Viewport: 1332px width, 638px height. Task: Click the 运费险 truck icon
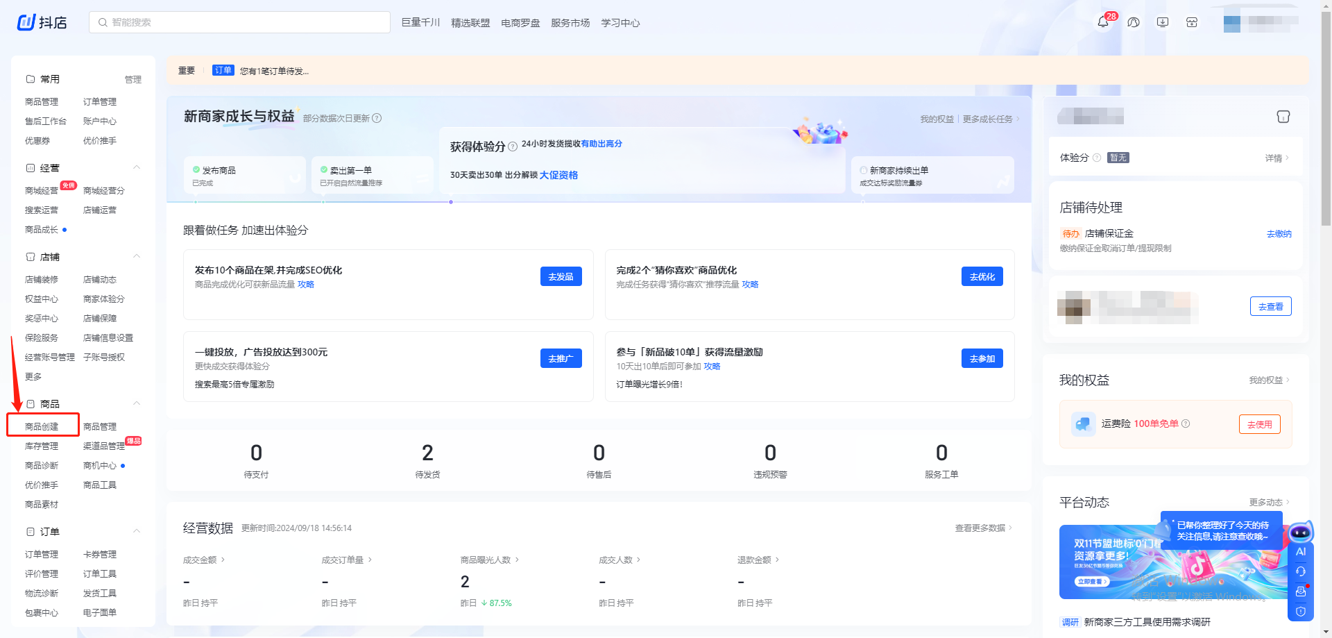point(1083,423)
